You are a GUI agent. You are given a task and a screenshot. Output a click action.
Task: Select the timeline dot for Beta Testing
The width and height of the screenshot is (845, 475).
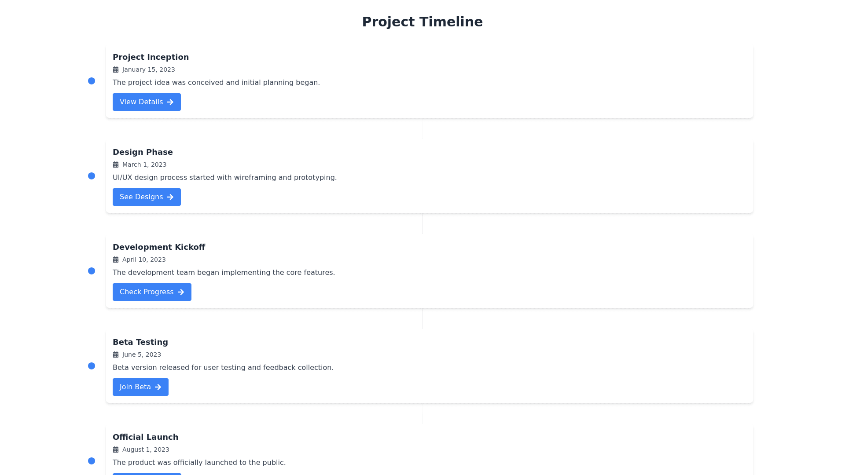pos(92,366)
